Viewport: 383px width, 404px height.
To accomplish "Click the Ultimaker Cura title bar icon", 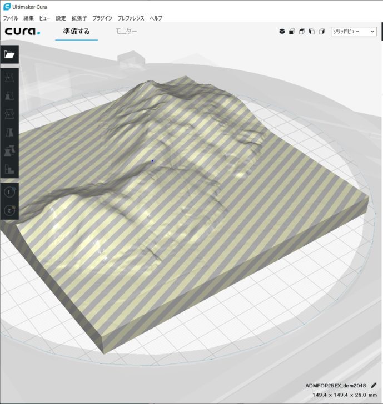I will pyautogui.click(x=7, y=7).
